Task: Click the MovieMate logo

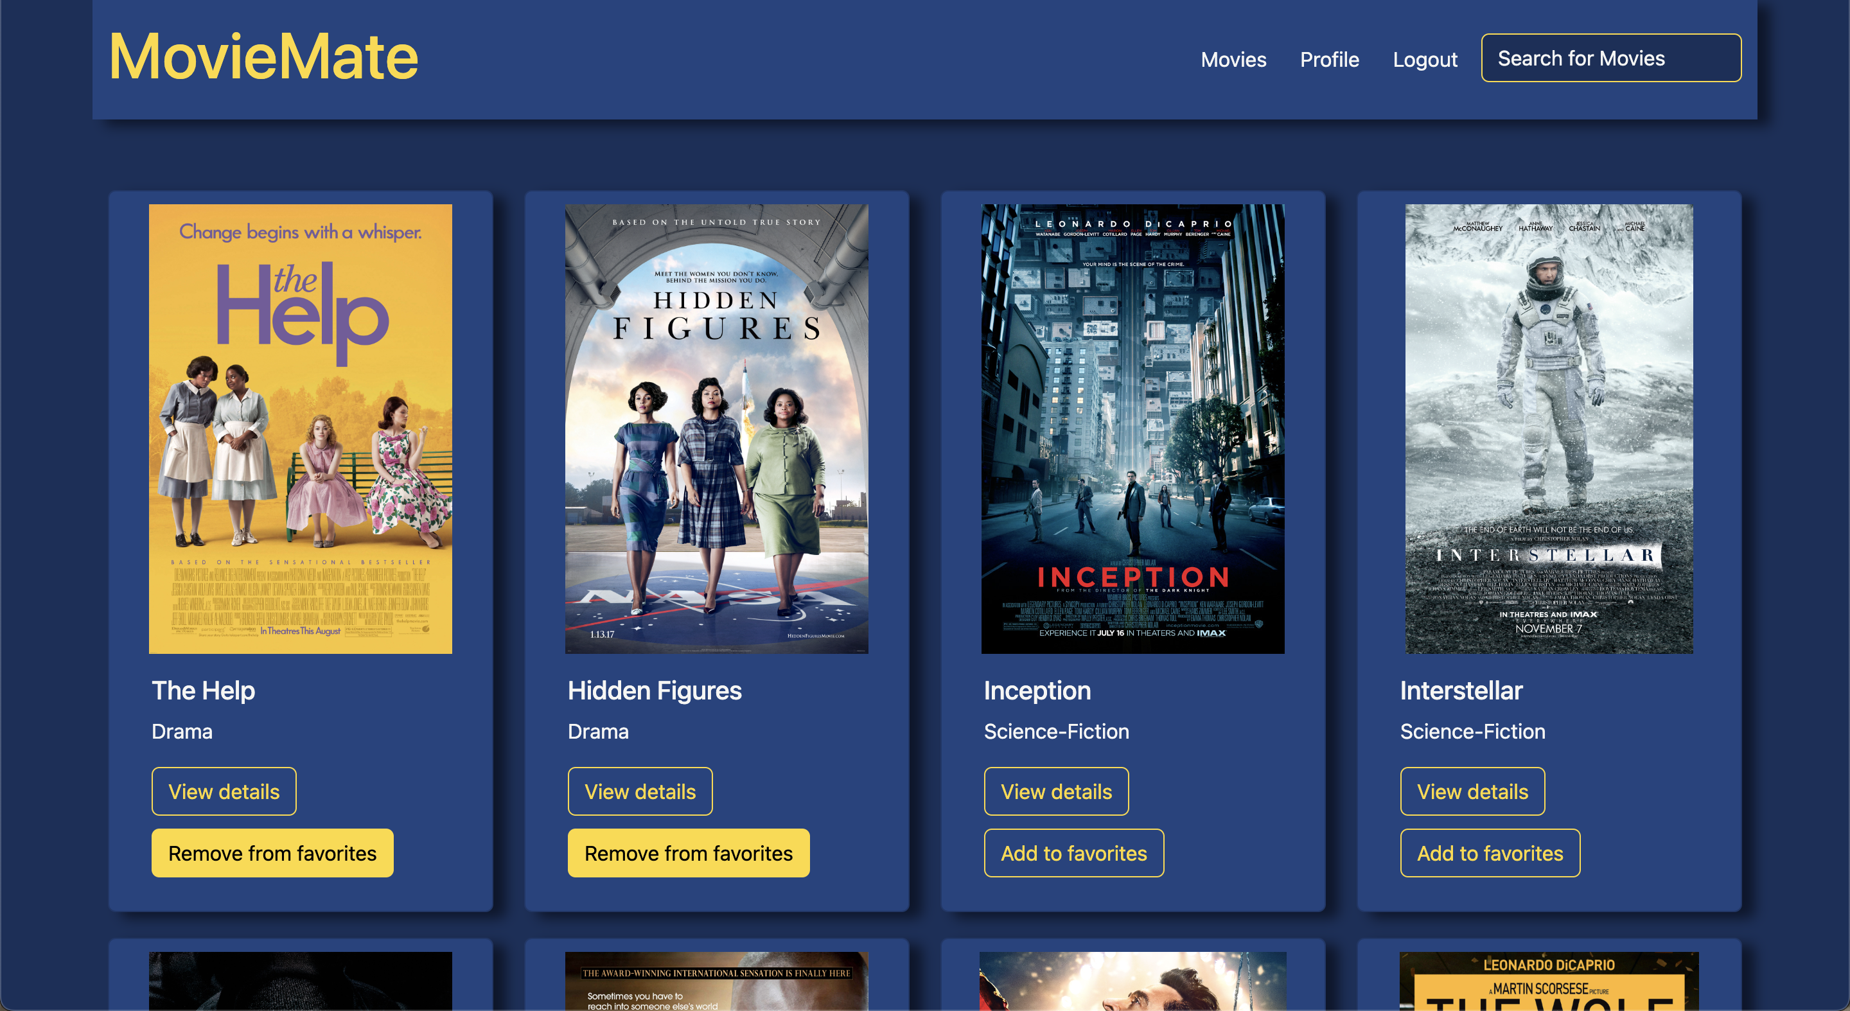Action: [263, 57]
